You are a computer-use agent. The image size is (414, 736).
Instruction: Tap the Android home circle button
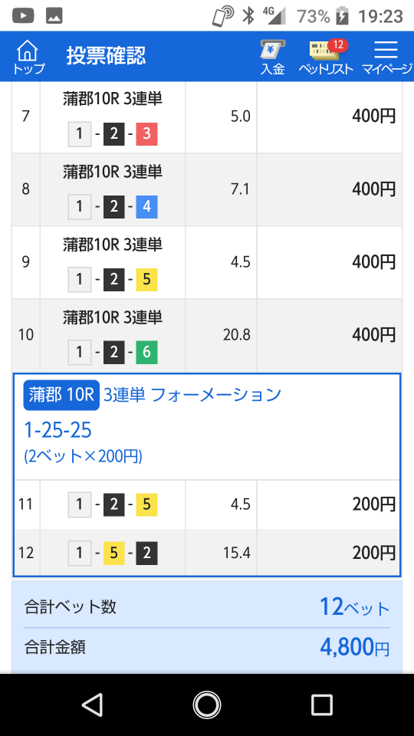pyautogui.click(x=207, y=705)
